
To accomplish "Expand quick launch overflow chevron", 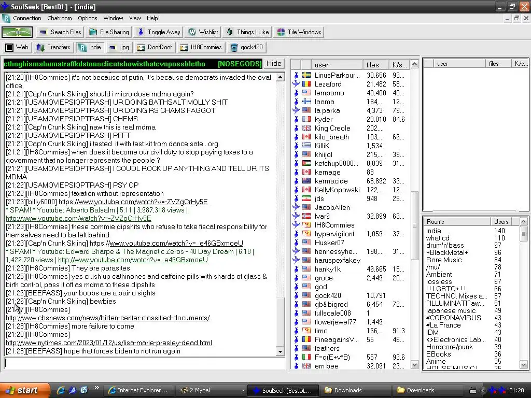I will [97, 388].
